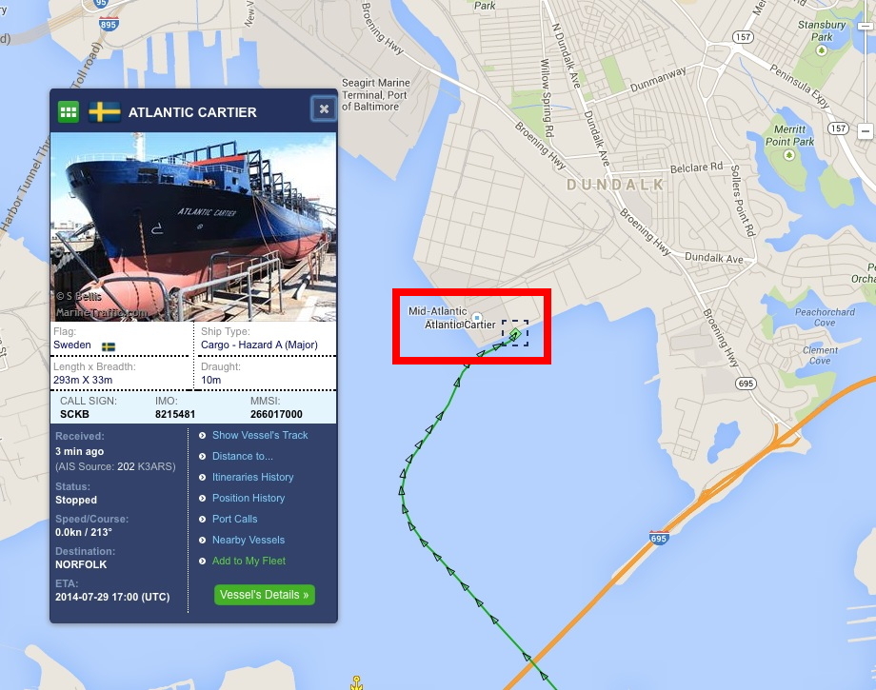Click the Mid-Atlantic terminal port marker
Image resolution: width=876 pixels, height=690 pixels.
click(476, 317)
